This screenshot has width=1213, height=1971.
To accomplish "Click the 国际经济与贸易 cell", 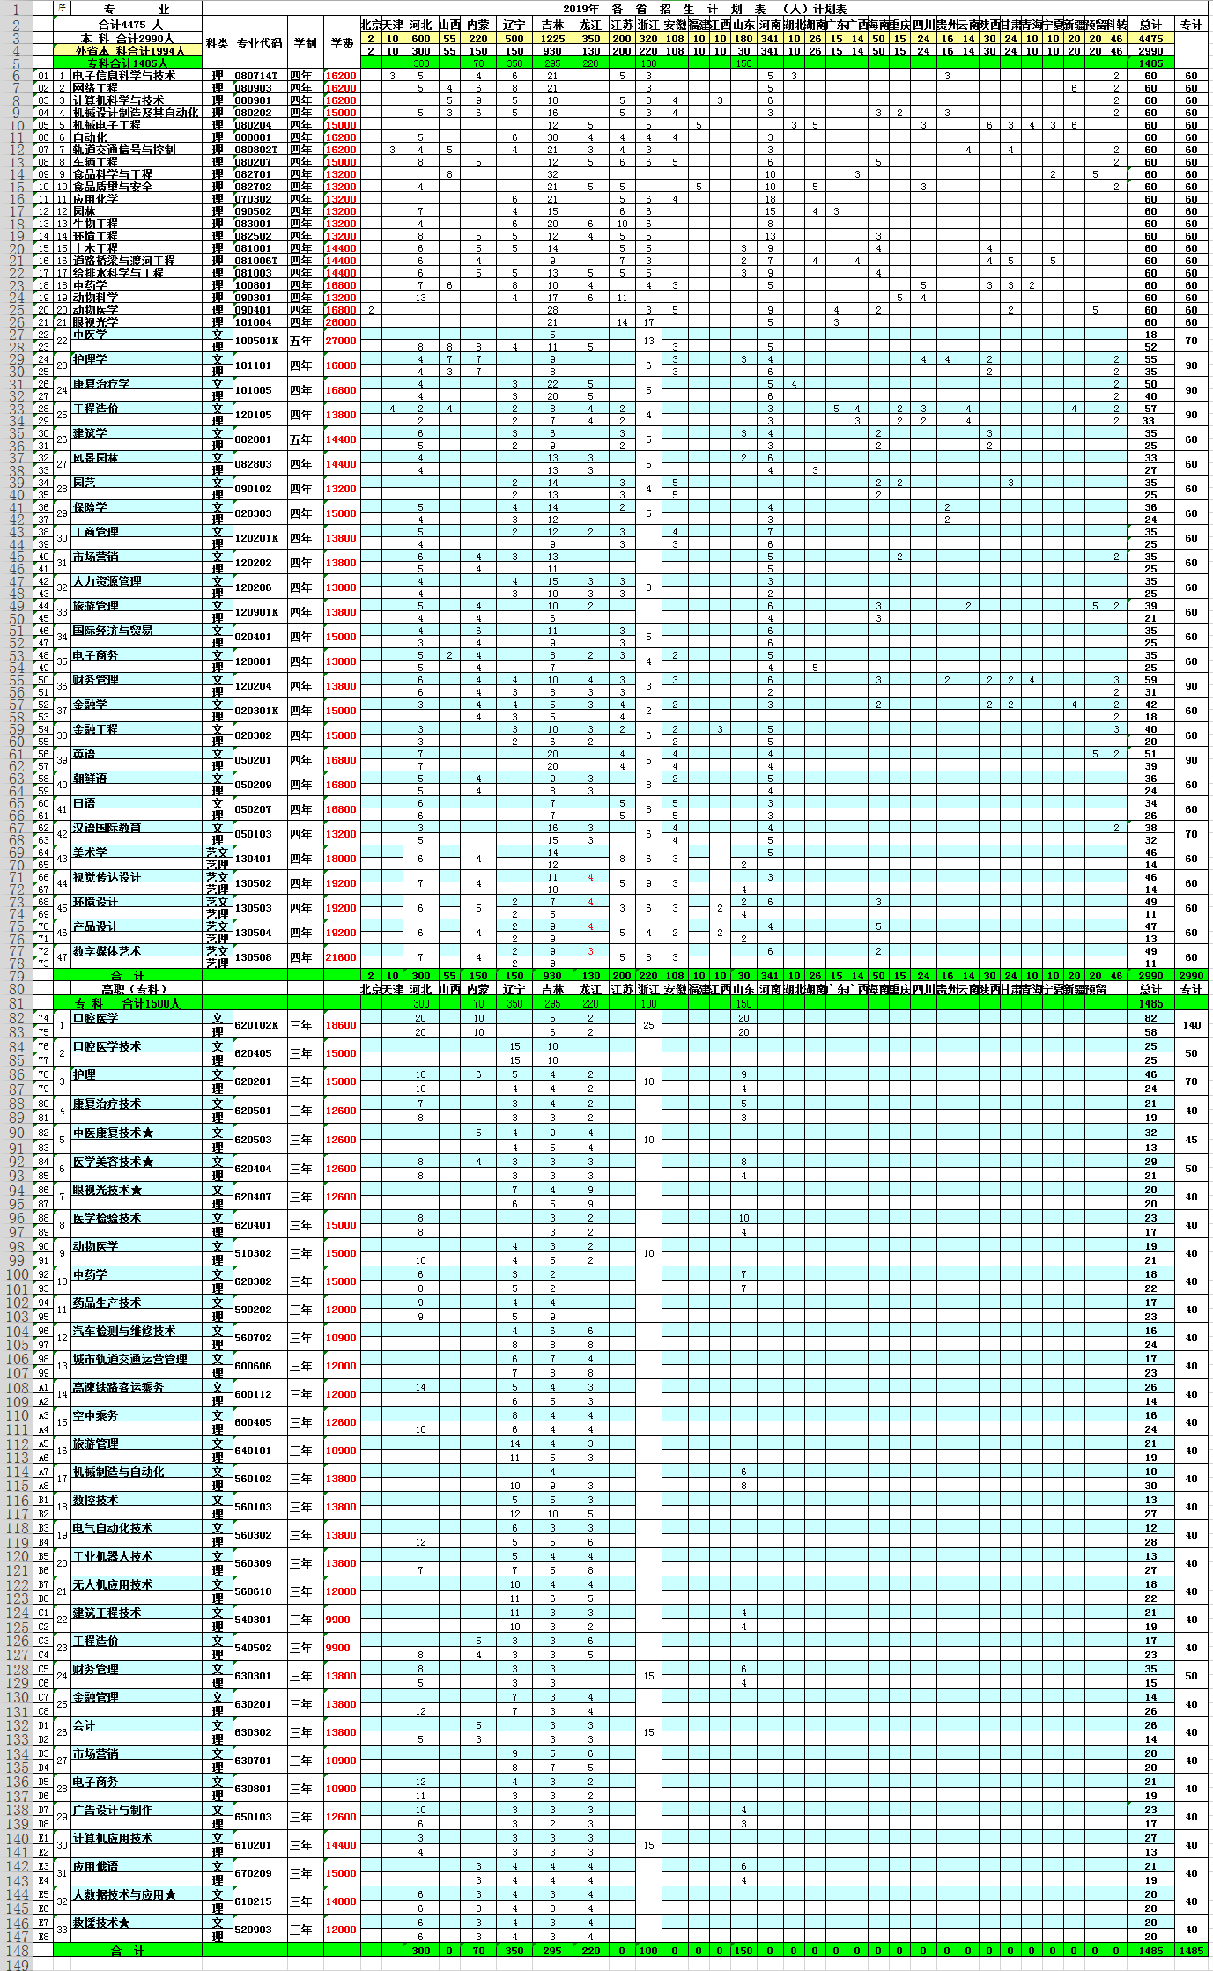I will coord(137,631).
